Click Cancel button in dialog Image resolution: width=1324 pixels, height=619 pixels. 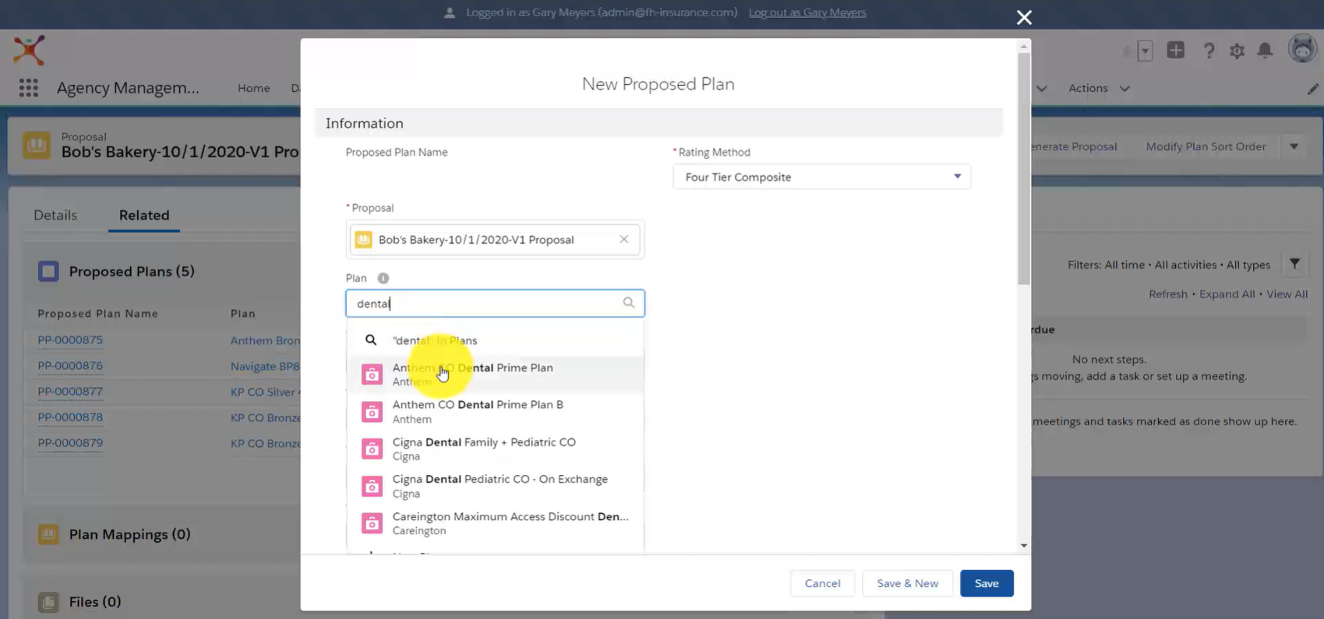pyautogui.click(x=822, y=583)
